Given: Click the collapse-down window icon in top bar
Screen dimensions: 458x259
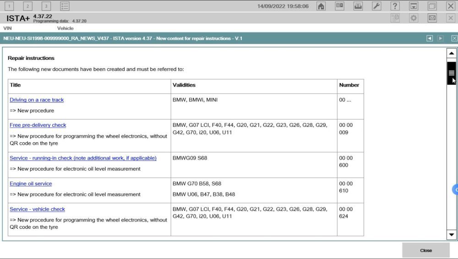Looking at the screenshot, I should click(x=414, y=6).
